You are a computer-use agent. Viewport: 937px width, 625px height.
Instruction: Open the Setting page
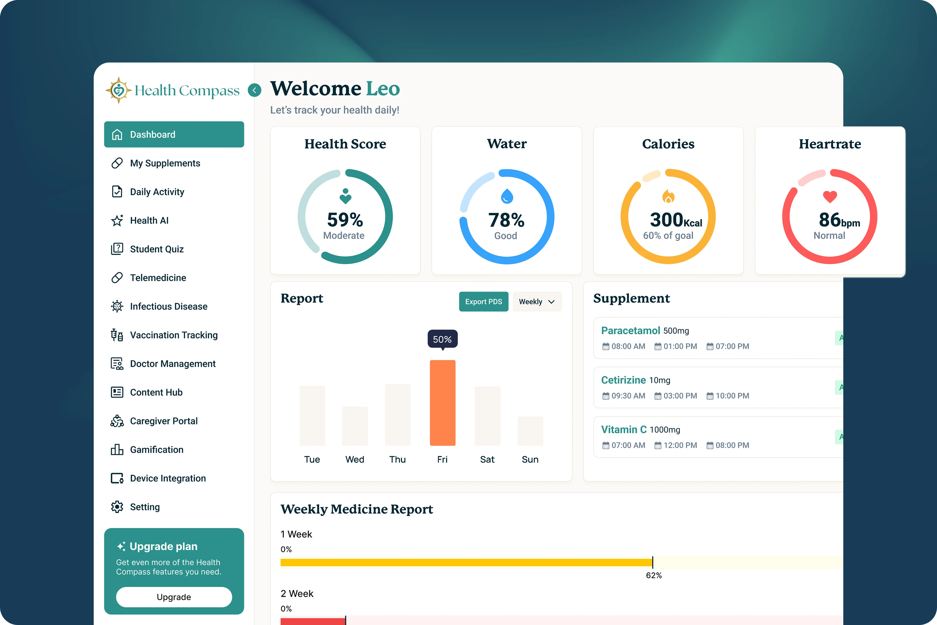(174, 507)
